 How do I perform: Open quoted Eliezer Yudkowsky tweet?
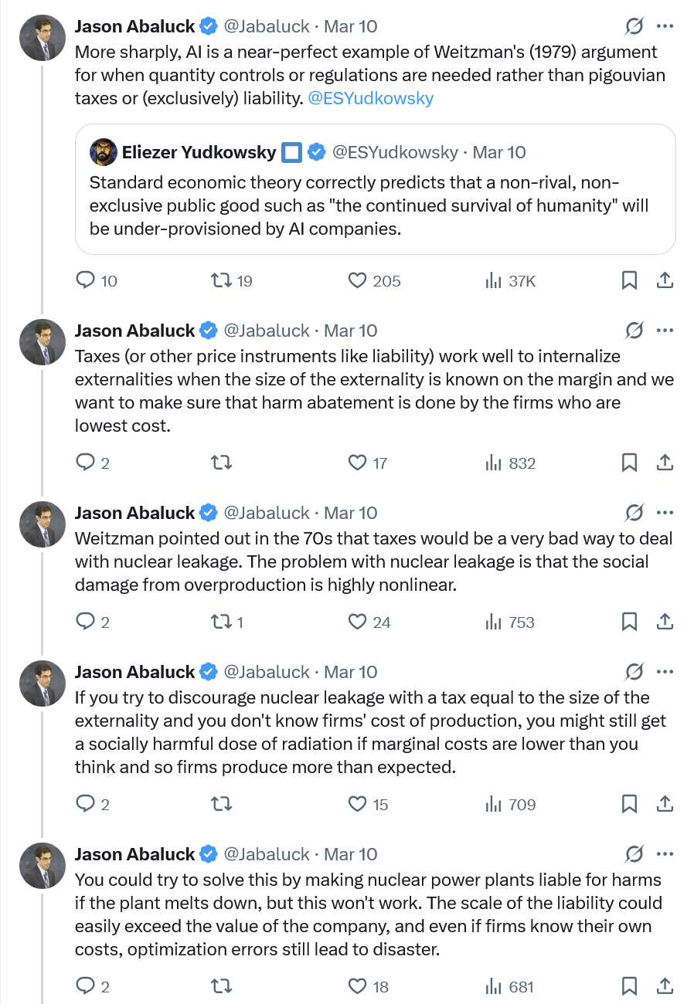point(375,205)
